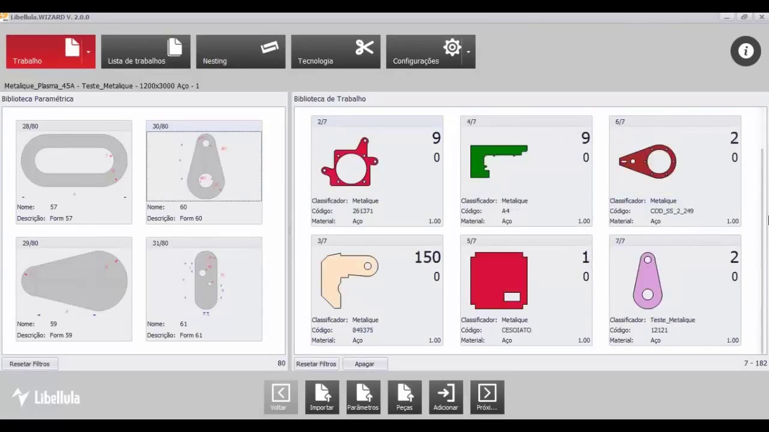Go back with the Voltar icon

[x=281, y=397]
